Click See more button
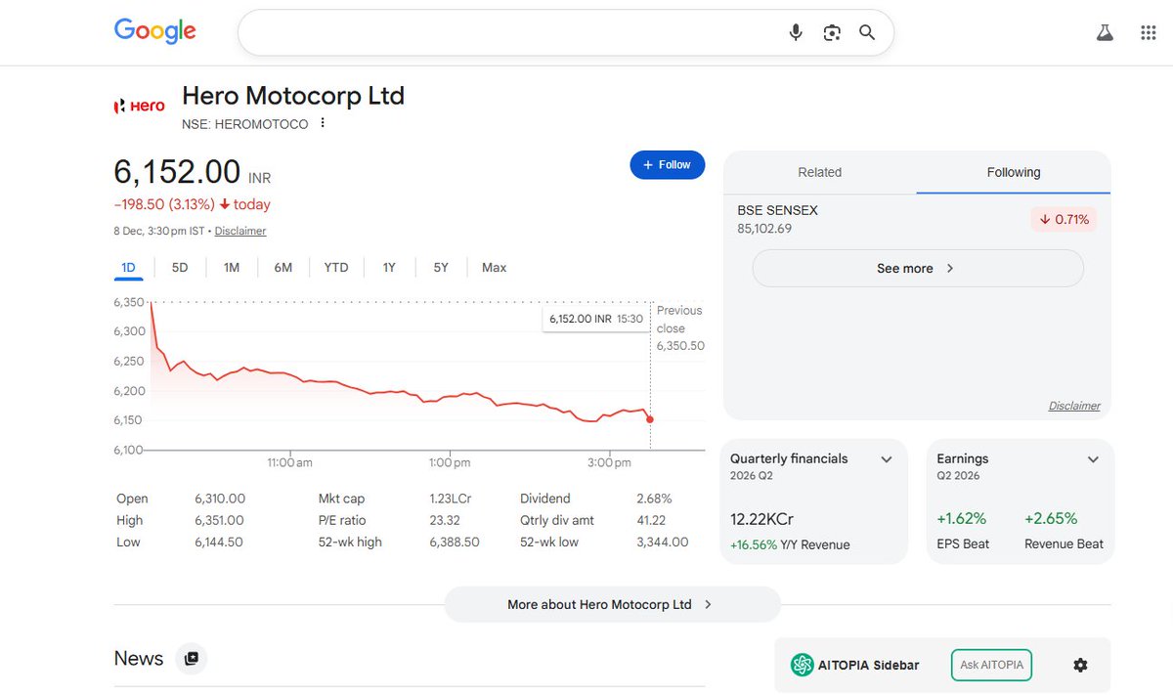 (x=918, y=268)
